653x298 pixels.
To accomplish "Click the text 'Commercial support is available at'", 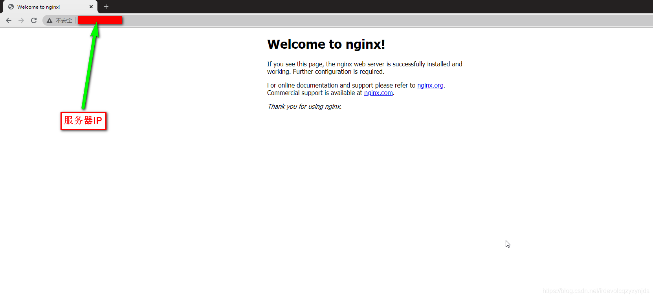I will tap(315, 93).
